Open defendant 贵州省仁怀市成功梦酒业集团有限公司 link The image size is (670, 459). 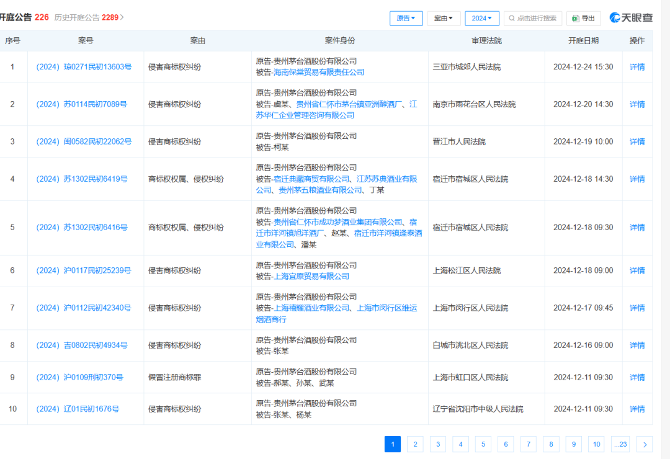pyautogui.click(x=338, y=222)
